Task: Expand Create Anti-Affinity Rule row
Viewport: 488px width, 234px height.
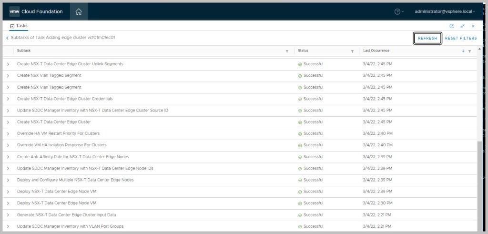Action: pyautogui.click(x=8, y=157)
